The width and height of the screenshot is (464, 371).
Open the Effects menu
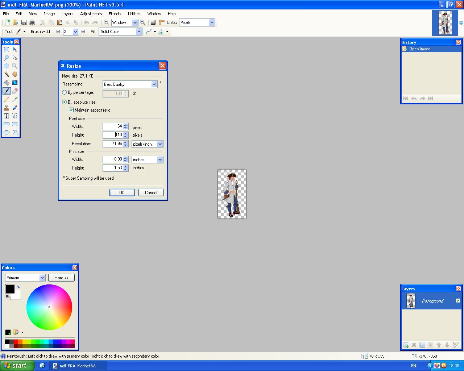(115, 14)
